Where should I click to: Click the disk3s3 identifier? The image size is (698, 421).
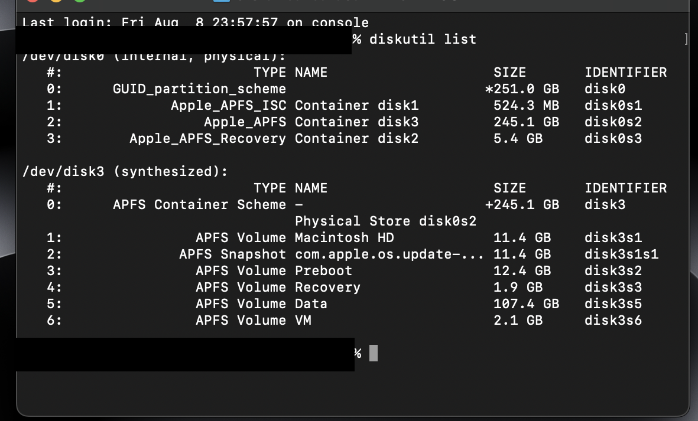[613, 288]
